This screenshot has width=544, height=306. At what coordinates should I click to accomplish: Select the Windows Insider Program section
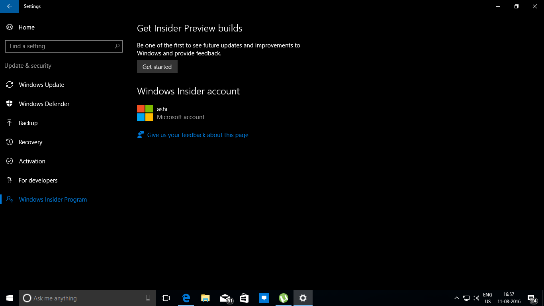[x=53, y=200]
